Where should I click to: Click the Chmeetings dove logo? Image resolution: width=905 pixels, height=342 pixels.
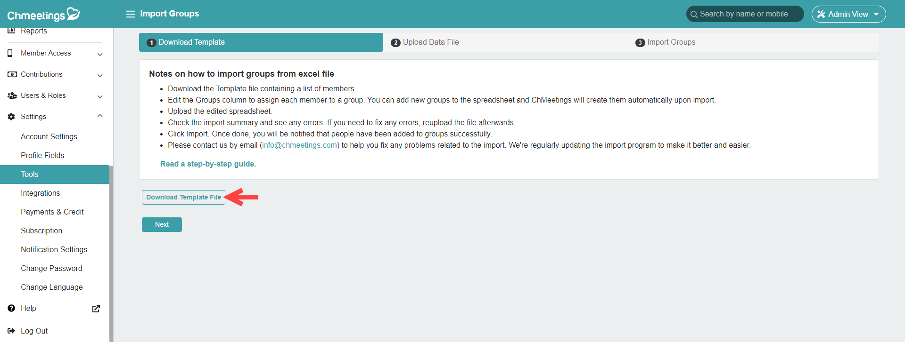pyautogui.click(x=74, y=14)
